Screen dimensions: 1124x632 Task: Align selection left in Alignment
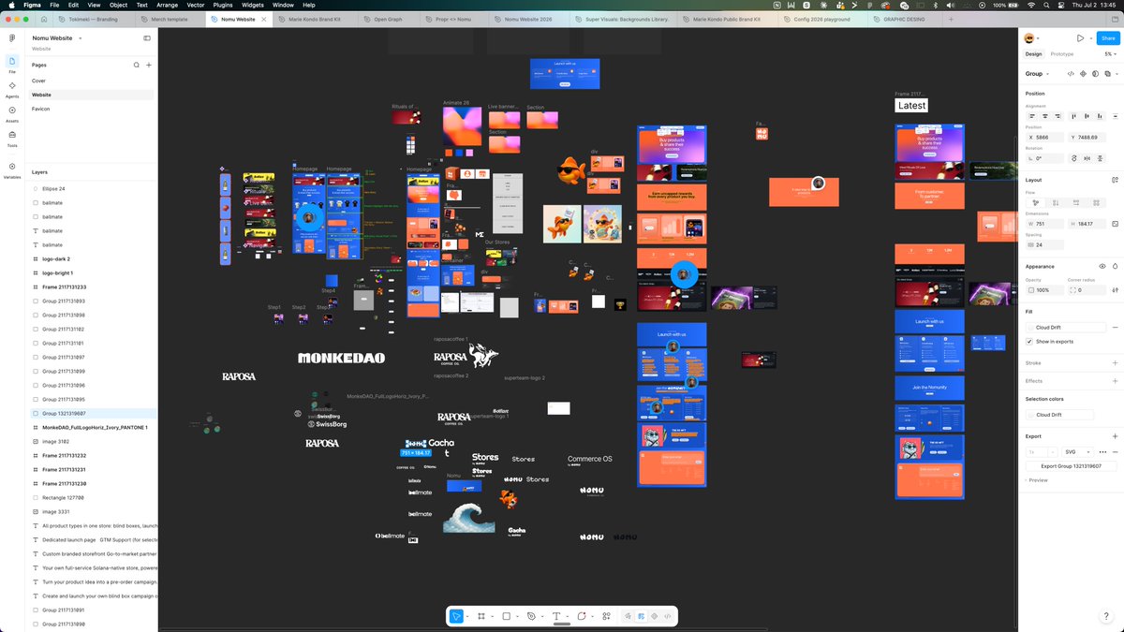pos(1031,116)
